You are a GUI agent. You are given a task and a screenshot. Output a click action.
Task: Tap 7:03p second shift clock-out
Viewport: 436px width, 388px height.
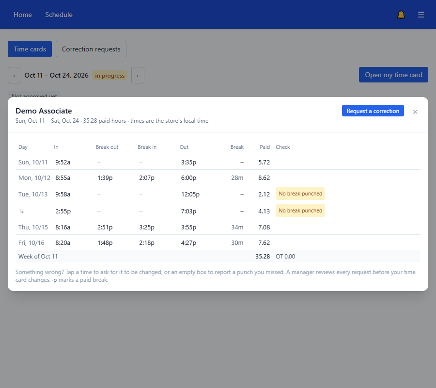click(x=188, y=211)
